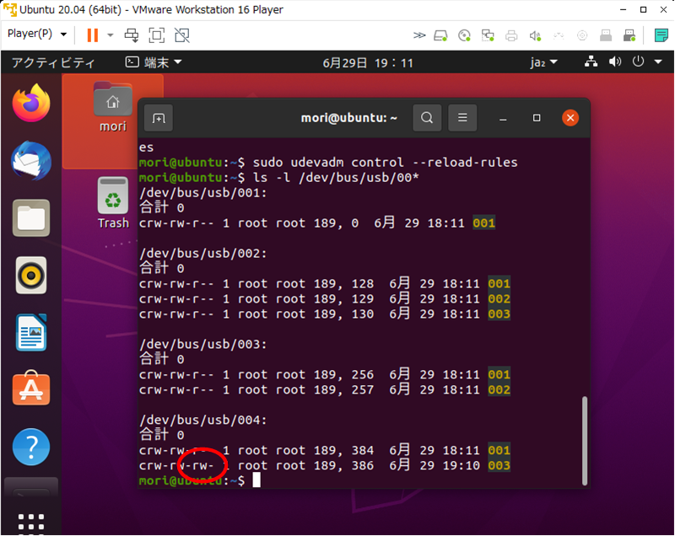Click the 'sudo udevadm control --reload-rules' command
Screen dimensions: 675x536
pos(386,163)
